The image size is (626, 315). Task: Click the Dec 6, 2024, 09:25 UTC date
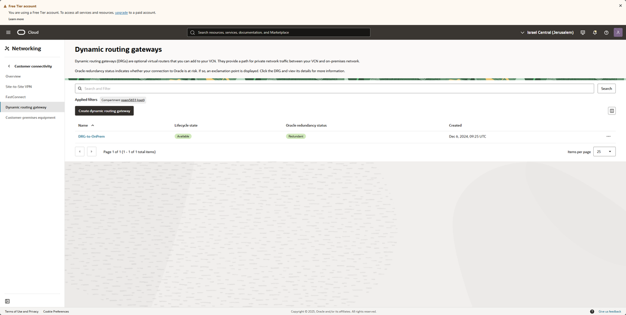(x=468, y=136)
